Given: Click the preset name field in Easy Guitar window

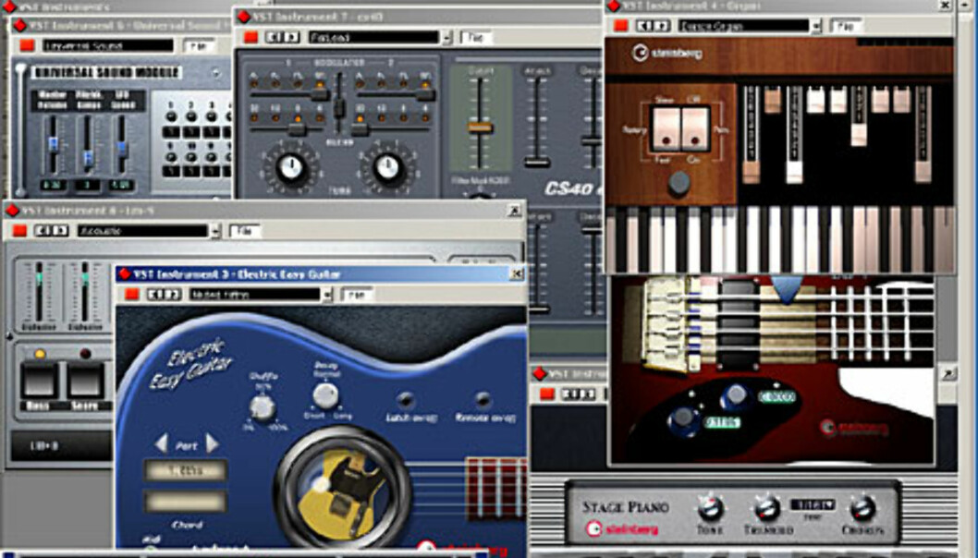Looking at the screenshot, I should click(255, 295).
